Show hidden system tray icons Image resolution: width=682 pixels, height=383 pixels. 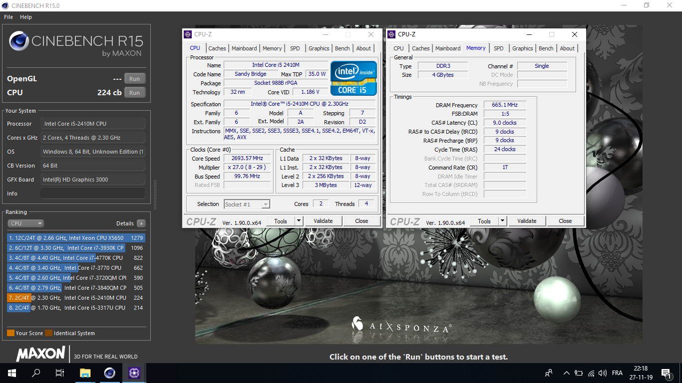[566, 373]
